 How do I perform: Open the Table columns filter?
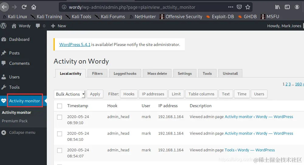(202, 94)
